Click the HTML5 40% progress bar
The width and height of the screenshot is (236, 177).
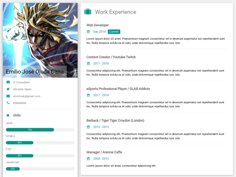coord(40,142)
